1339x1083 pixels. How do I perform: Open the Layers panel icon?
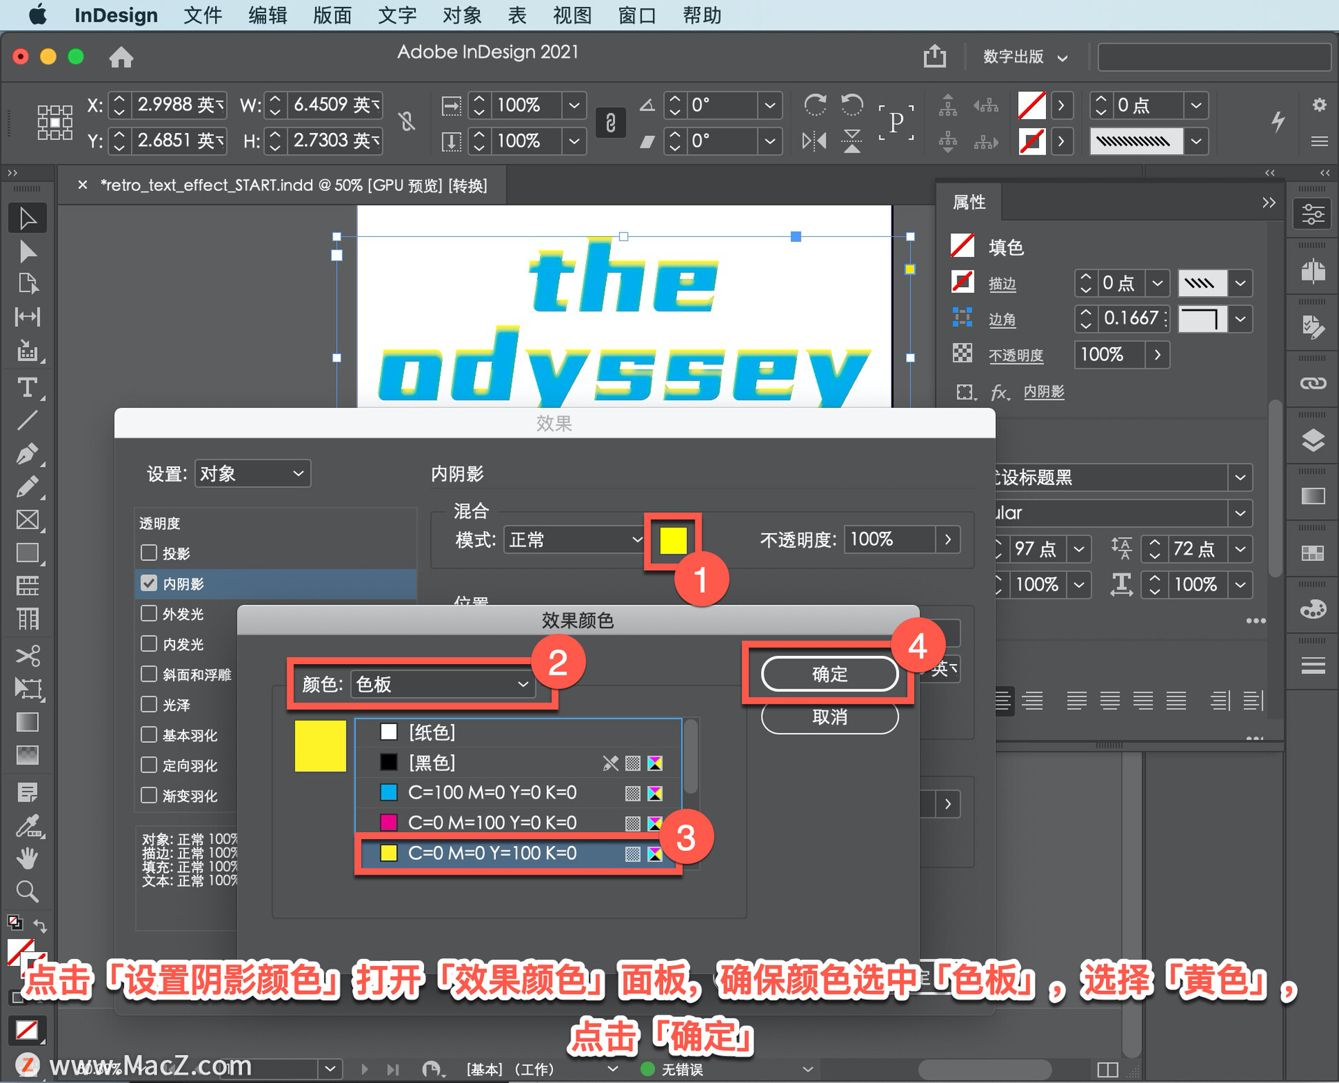click(1312, 440)
